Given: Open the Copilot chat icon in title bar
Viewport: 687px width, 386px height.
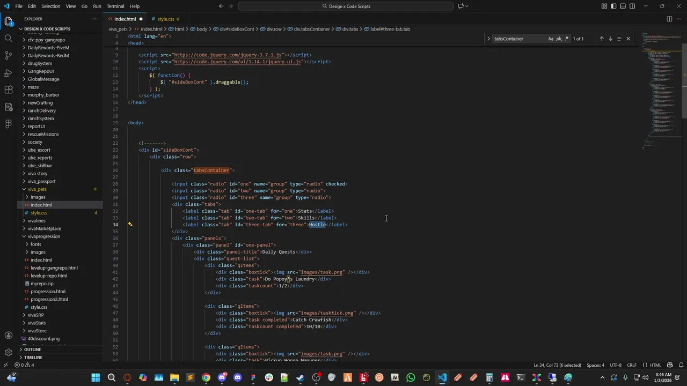Looking at the screenshot, I should 460,6.
